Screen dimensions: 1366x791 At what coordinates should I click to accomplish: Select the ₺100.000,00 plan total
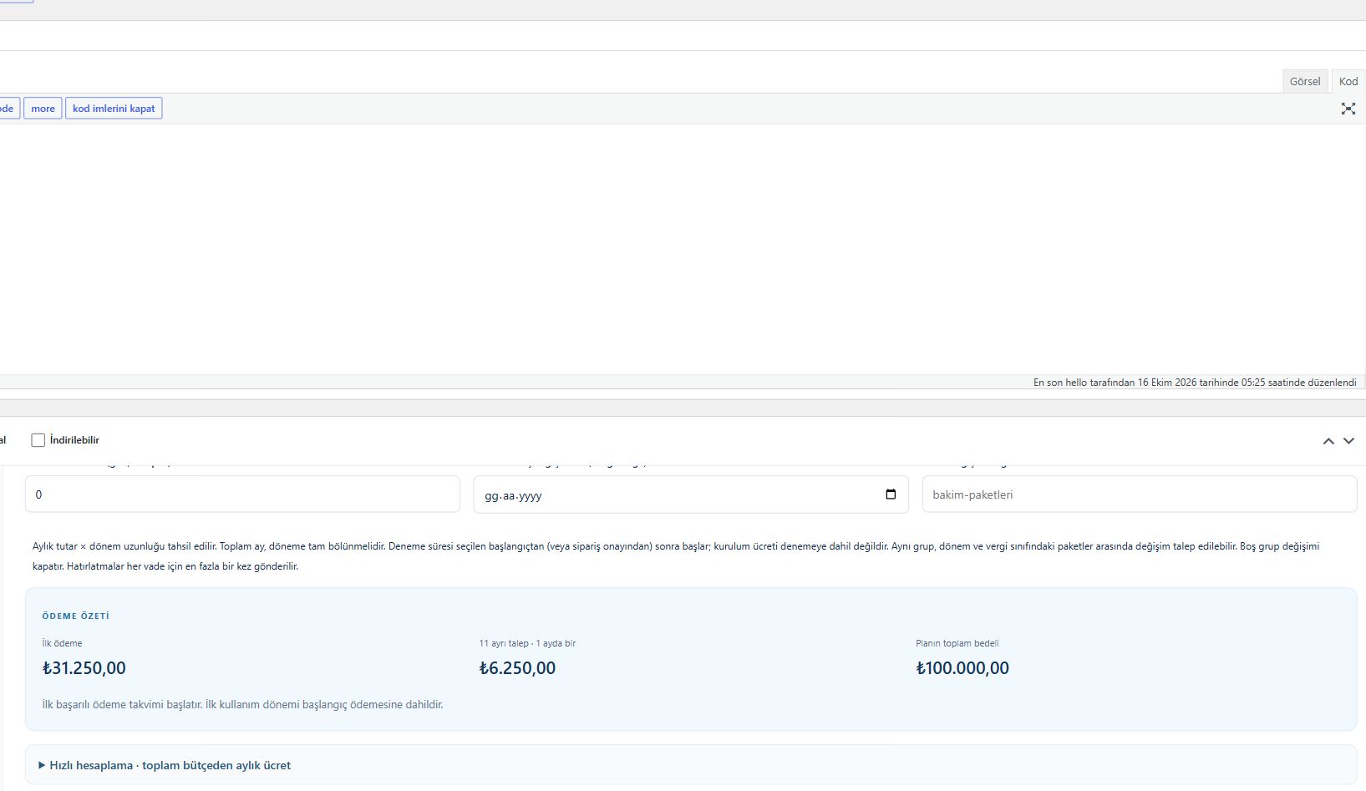tap(962, 668)
